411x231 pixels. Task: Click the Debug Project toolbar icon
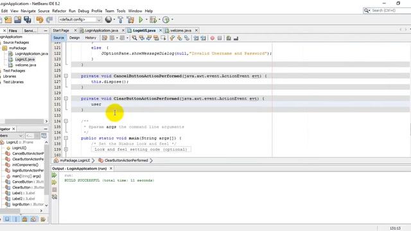pyautogui.click(x=153, y=20)
